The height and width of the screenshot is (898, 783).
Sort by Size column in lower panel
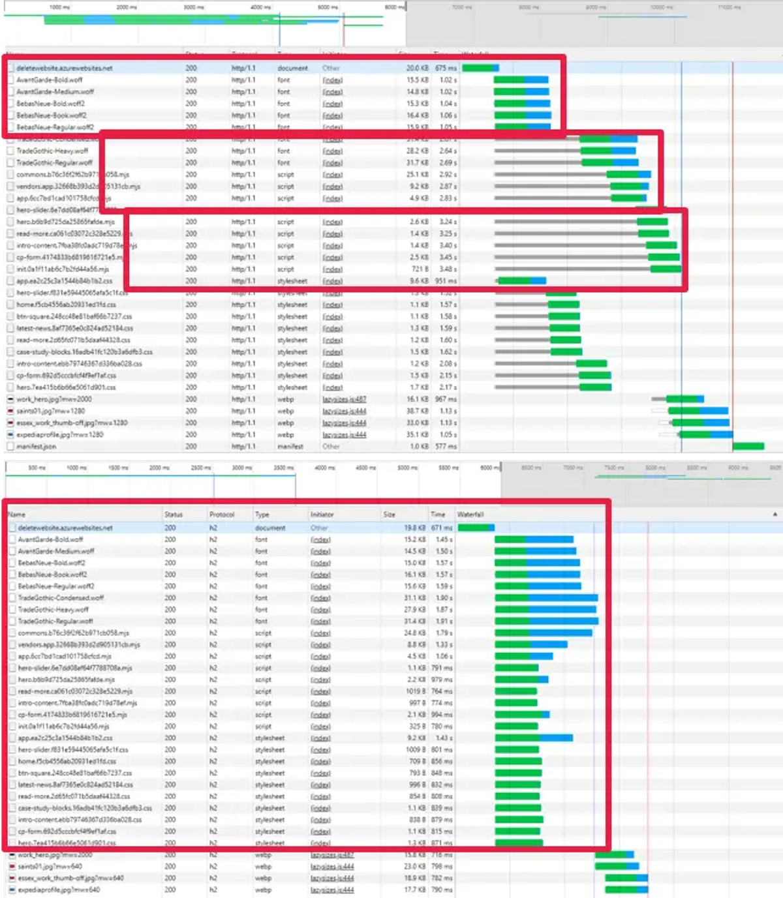[x=390, y=515]
